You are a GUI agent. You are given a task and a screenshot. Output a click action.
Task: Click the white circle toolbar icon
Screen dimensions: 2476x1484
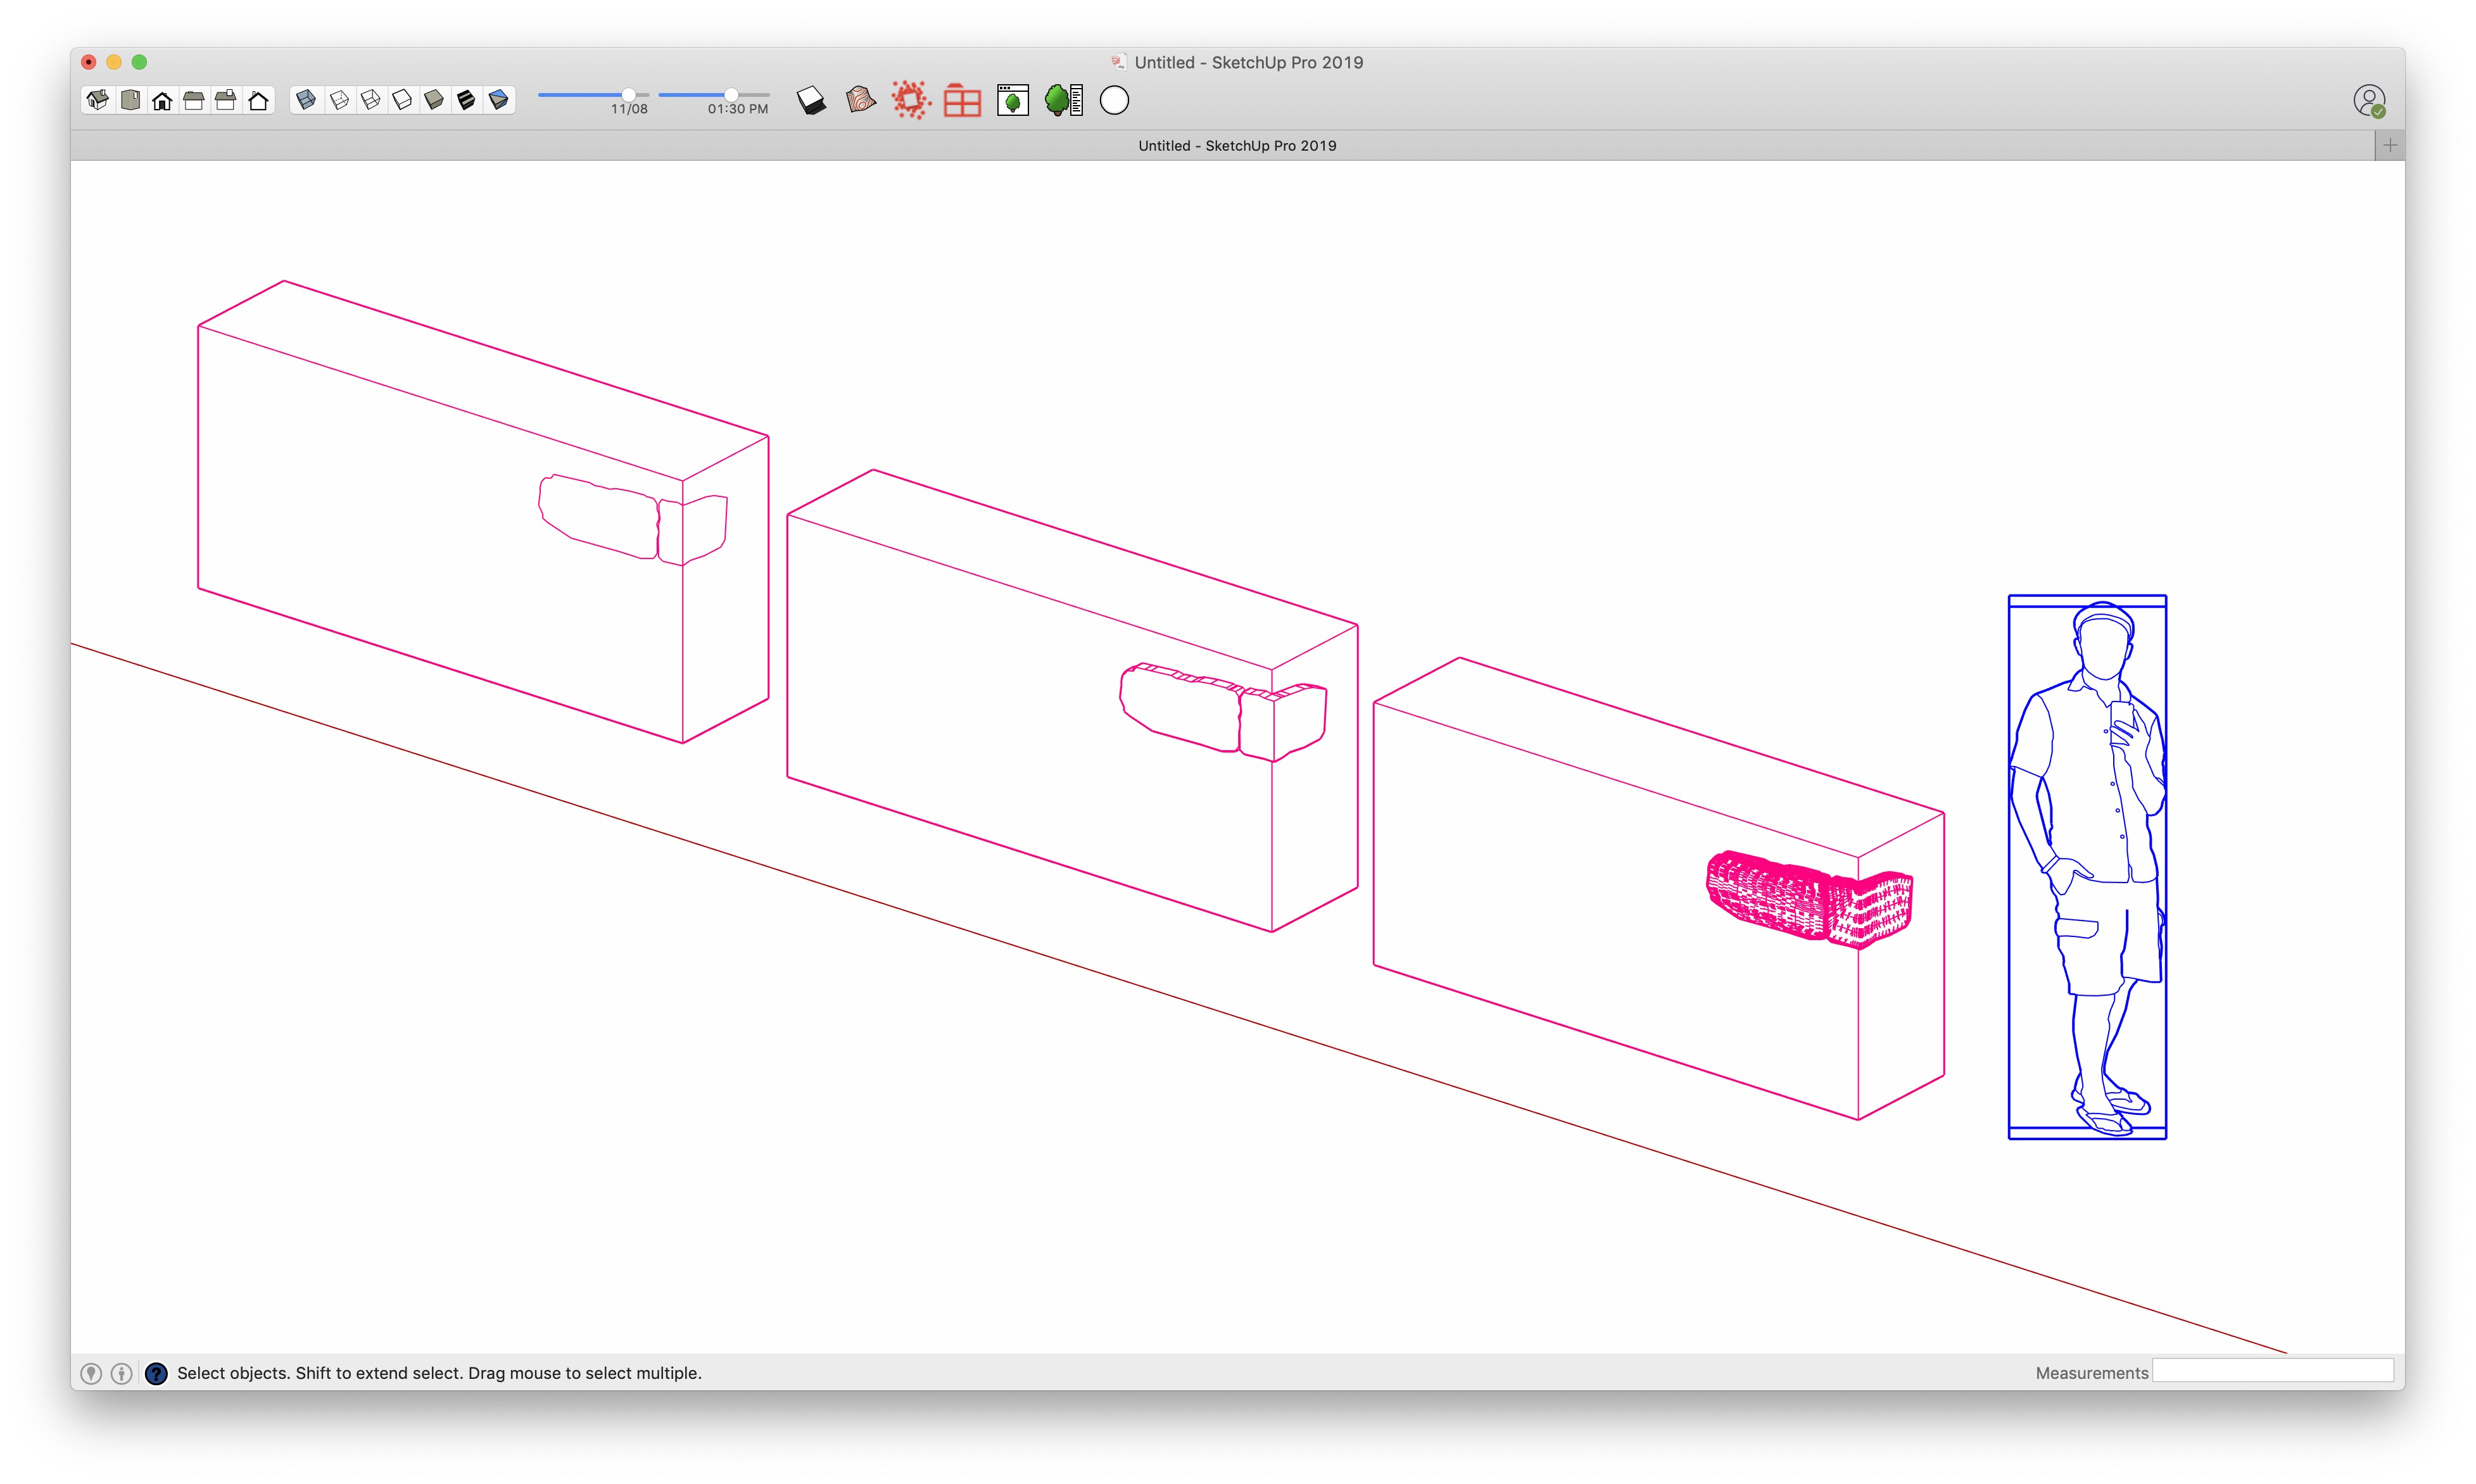pyautogui.click(x=1114, y=100)
